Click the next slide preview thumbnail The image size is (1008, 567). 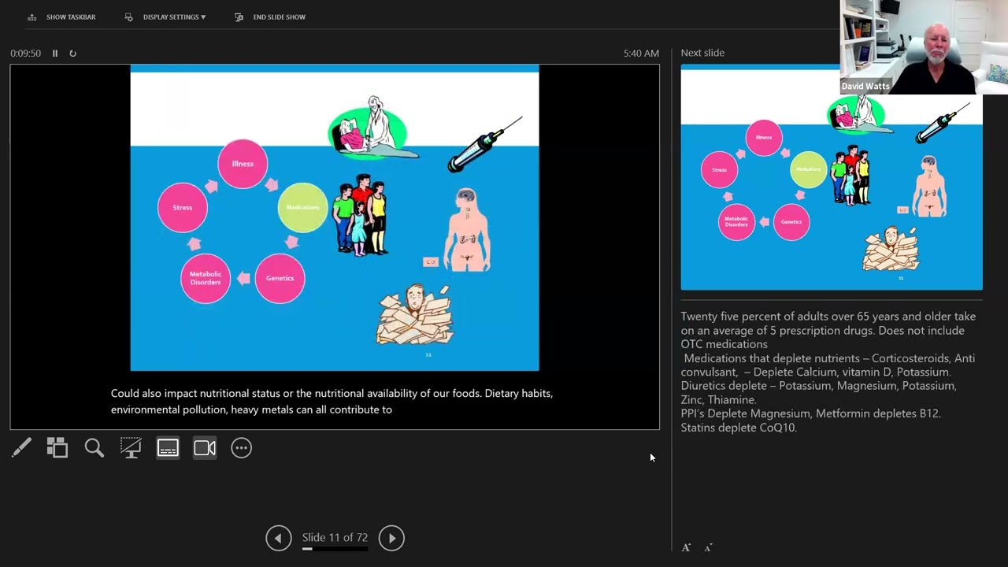(x=832, y=178)
